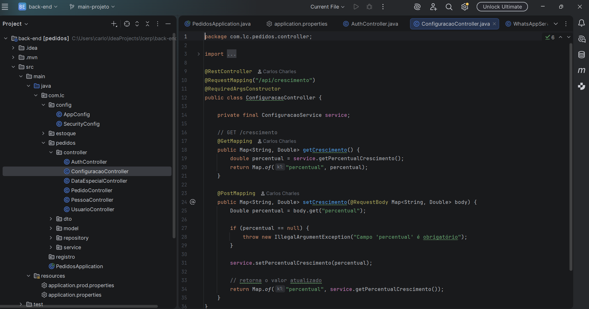Open Maven tool window
589x309 pixels.
click(581, 70)
